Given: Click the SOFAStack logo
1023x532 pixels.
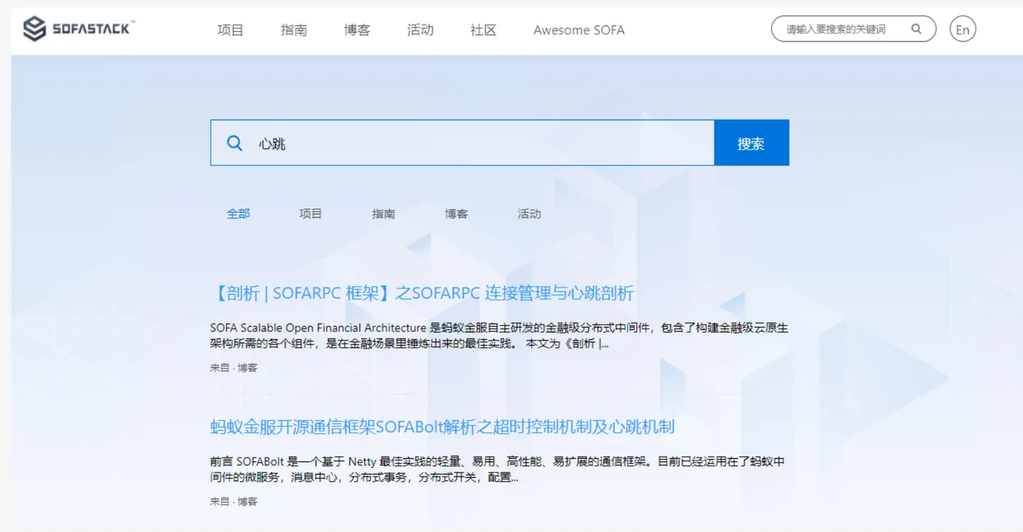Looking at the screenshot, I should 78,29.
